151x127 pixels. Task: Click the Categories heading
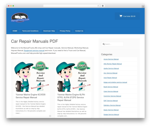(107, 54)
